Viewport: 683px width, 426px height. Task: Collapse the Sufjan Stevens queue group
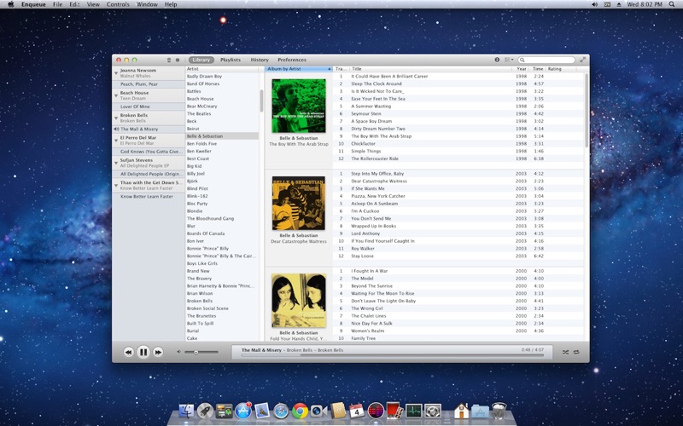click(x=116, y=163)
